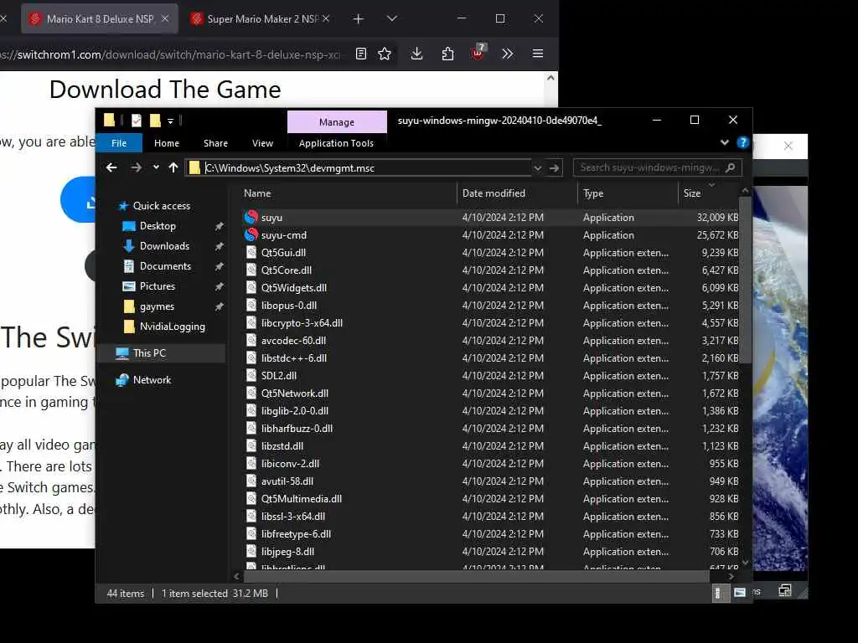Select the Qt5Multimedia.dll file

(301, 499)
